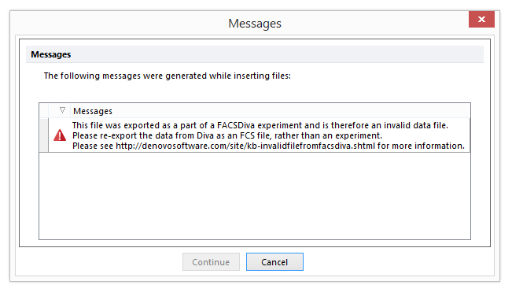Click the red warning triangle icon
Viewport: 512px width, 296px height.
point(60,135)
